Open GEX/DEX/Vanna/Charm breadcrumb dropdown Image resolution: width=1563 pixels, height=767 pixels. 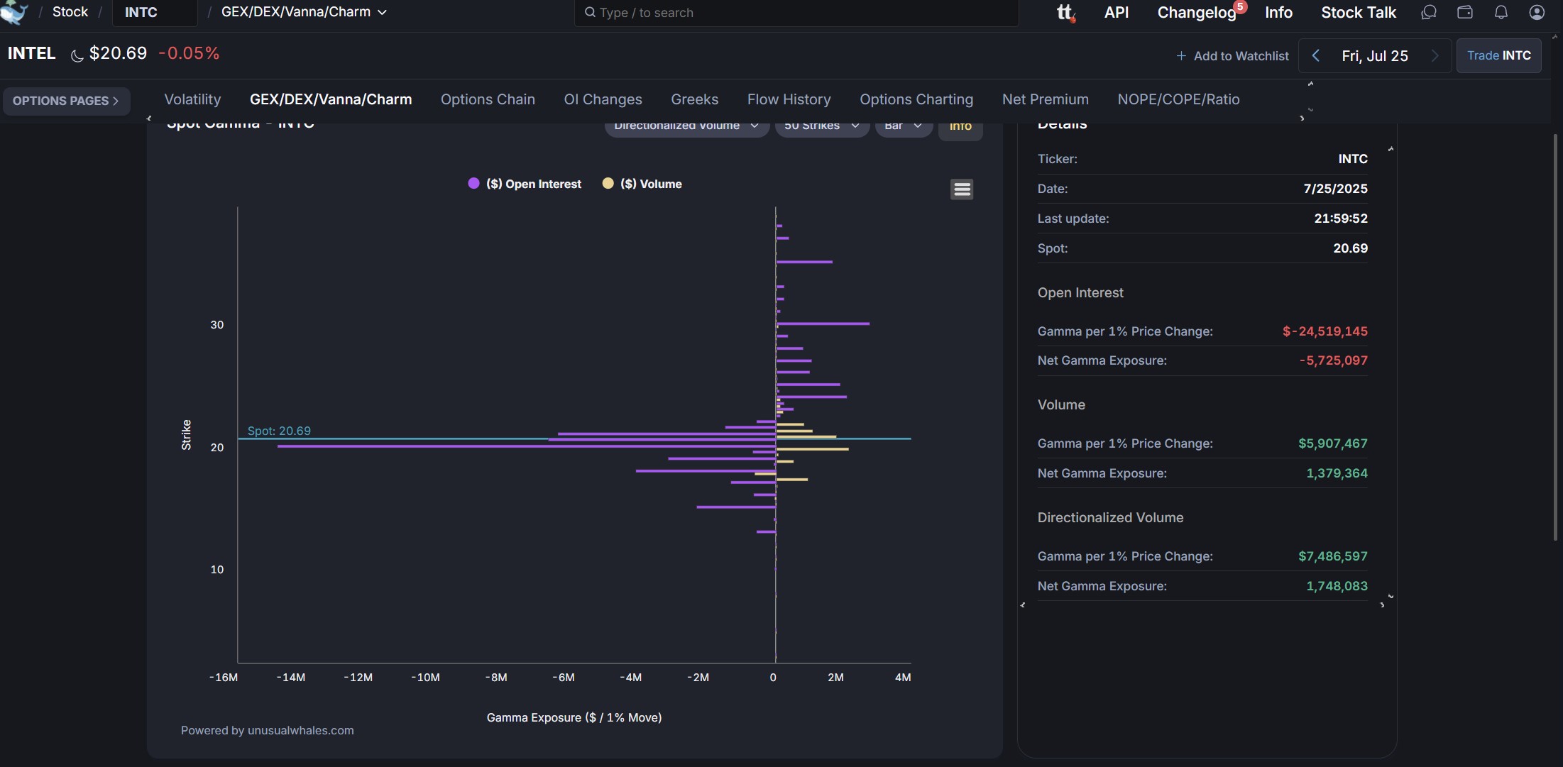coord(305,12)
